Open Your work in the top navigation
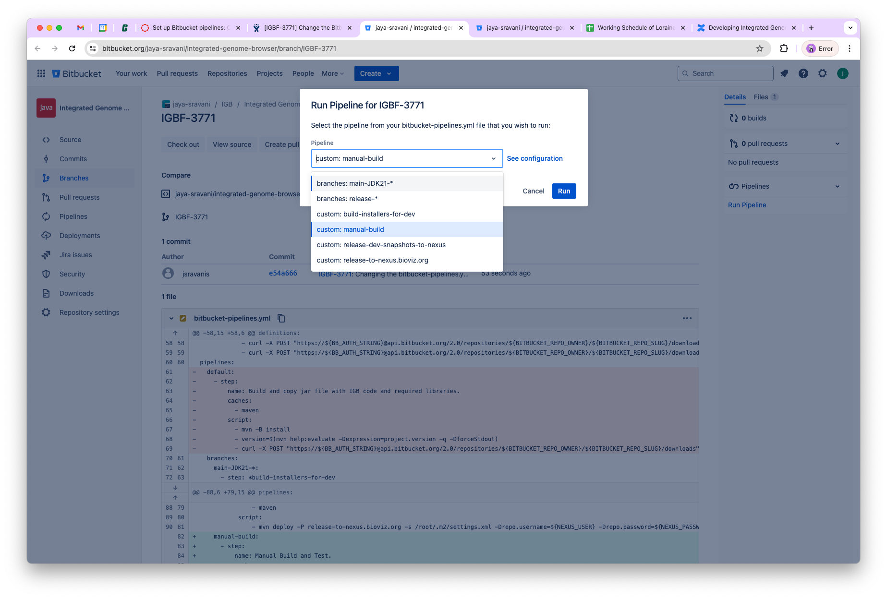The image size is (887, 599). coord(131,73)
